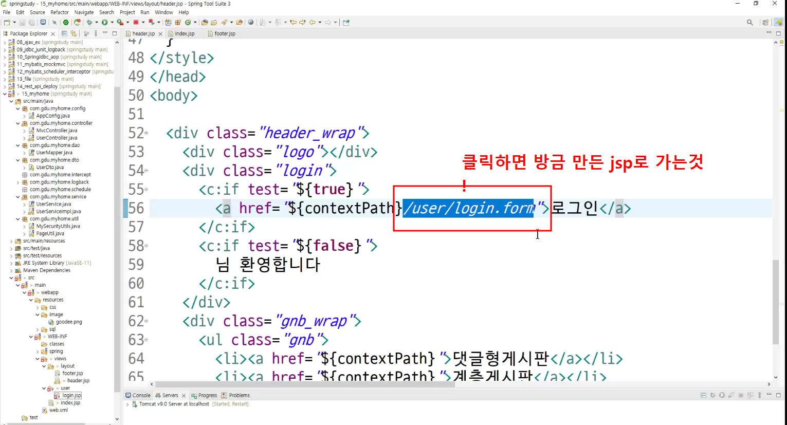The height and width of the screenshot is (425, 787).
Task: Open the Back navigation dropdown arrow
Action: point(320,22)
